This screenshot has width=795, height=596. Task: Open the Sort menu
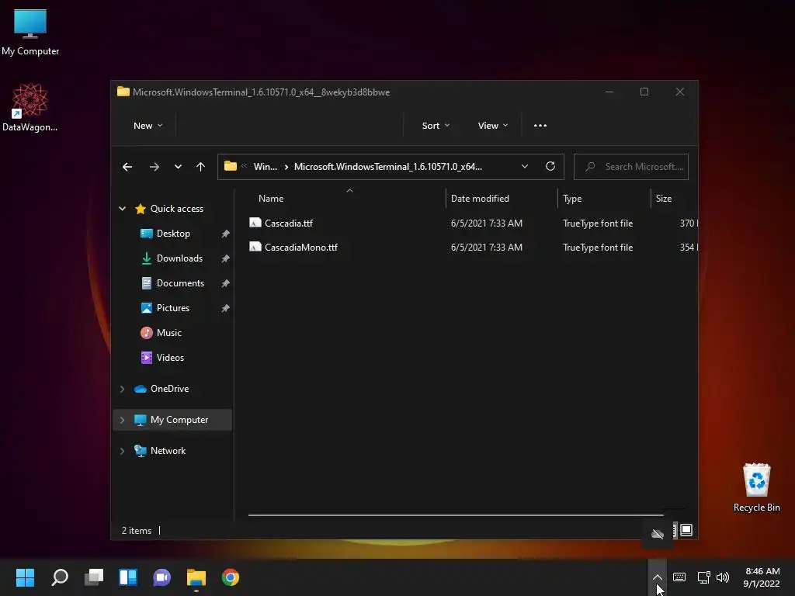pyautogui.click(x=436, y=126)
